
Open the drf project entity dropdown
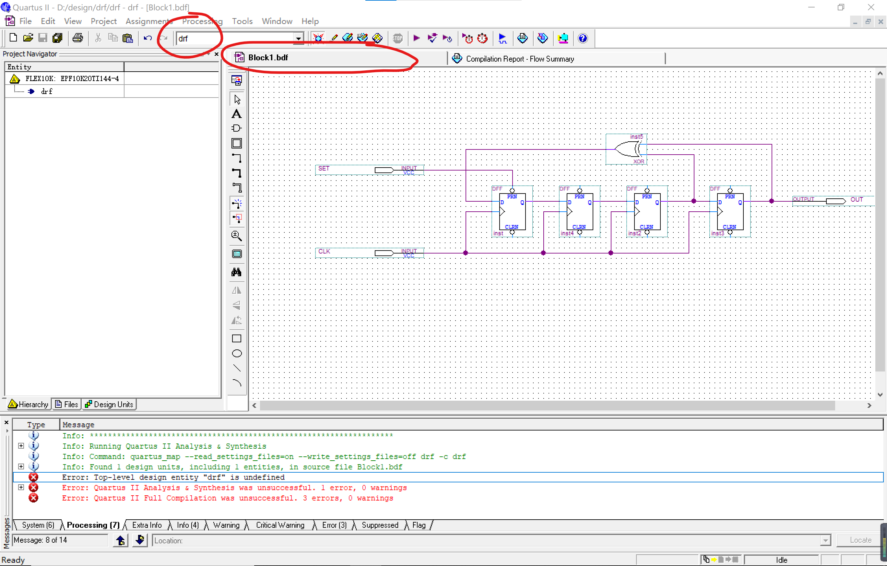click(x=298, y=38)
